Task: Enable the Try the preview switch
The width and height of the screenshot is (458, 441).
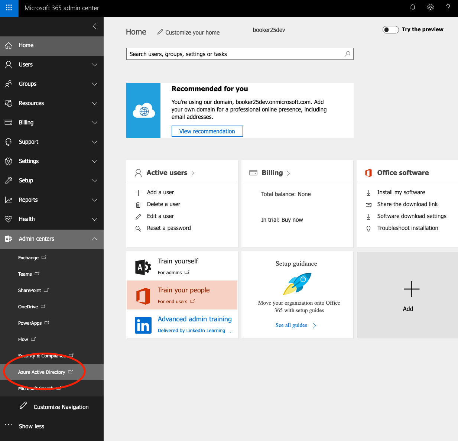Action: (x=390, y=29)
